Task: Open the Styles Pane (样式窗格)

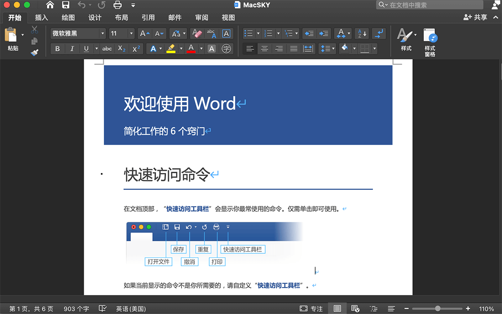Action: [x=430, y=43]
